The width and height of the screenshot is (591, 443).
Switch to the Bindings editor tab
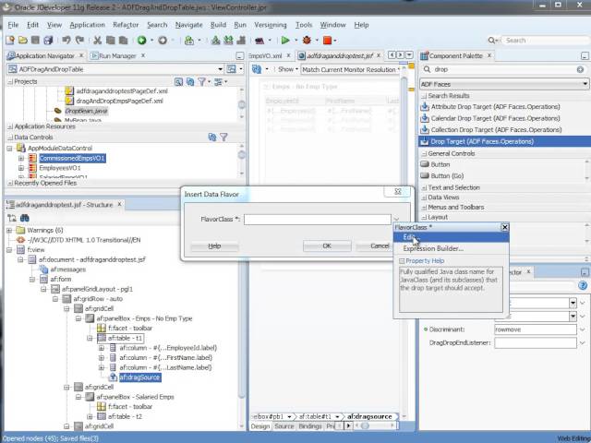310,426
